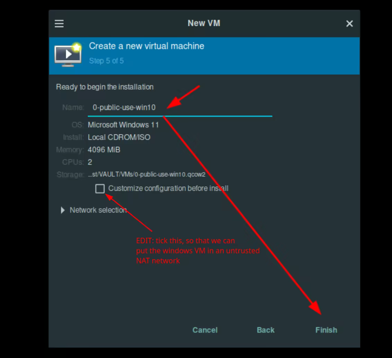Focus the VM Name input field

tap(180, 107)
